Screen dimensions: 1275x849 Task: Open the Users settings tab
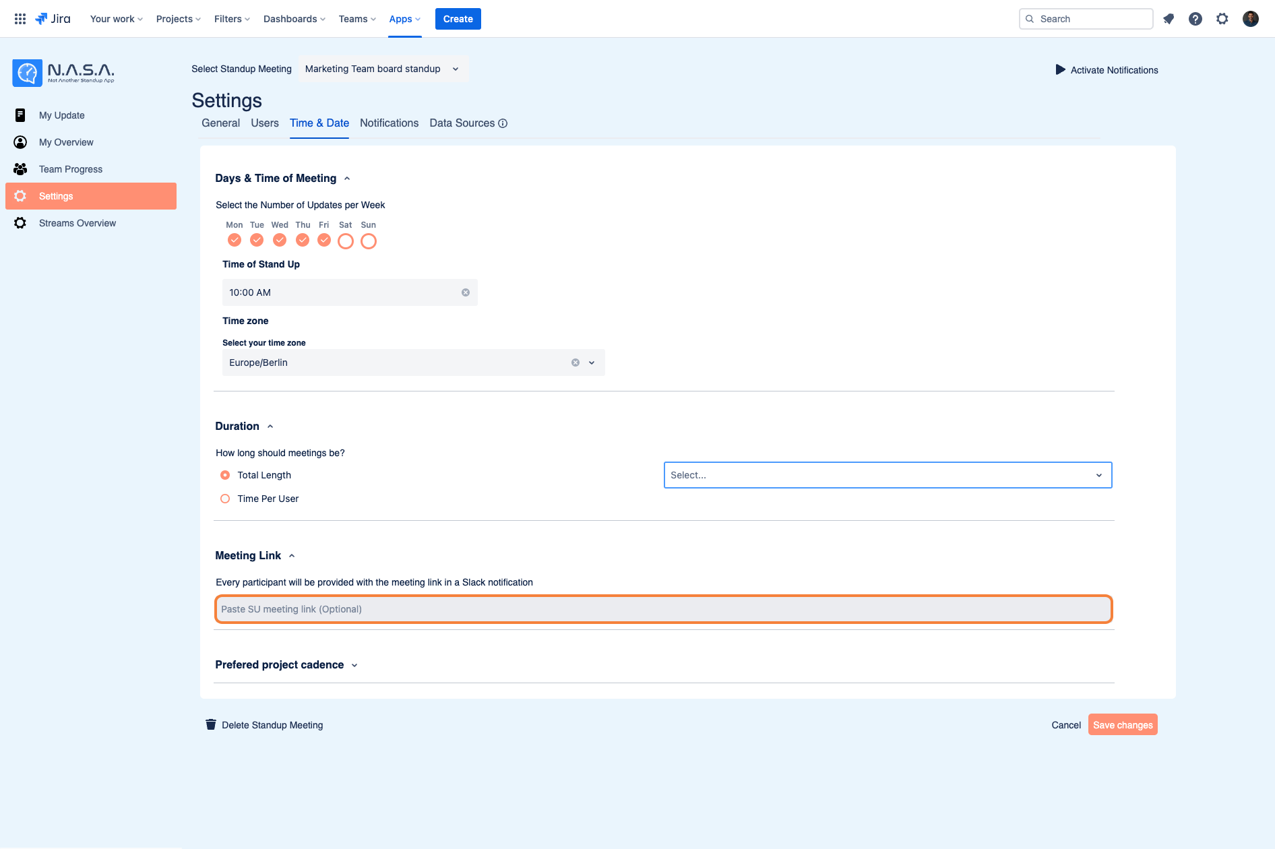pyautogui.click(x=265, y=123)
